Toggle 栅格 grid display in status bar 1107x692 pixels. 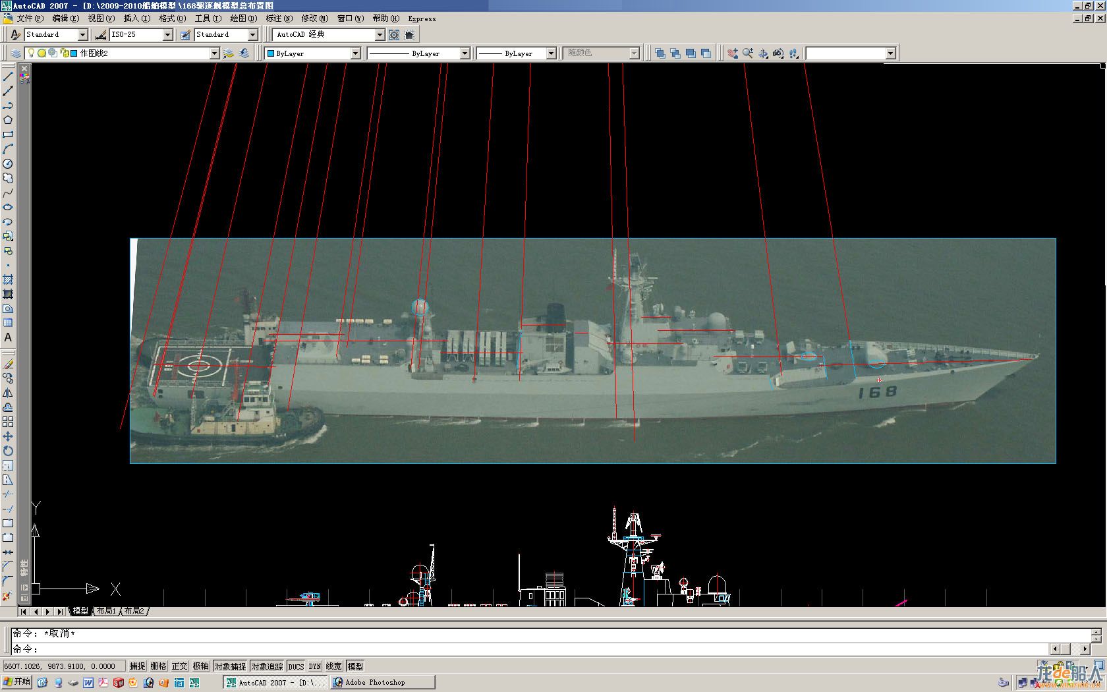(158, 666)
